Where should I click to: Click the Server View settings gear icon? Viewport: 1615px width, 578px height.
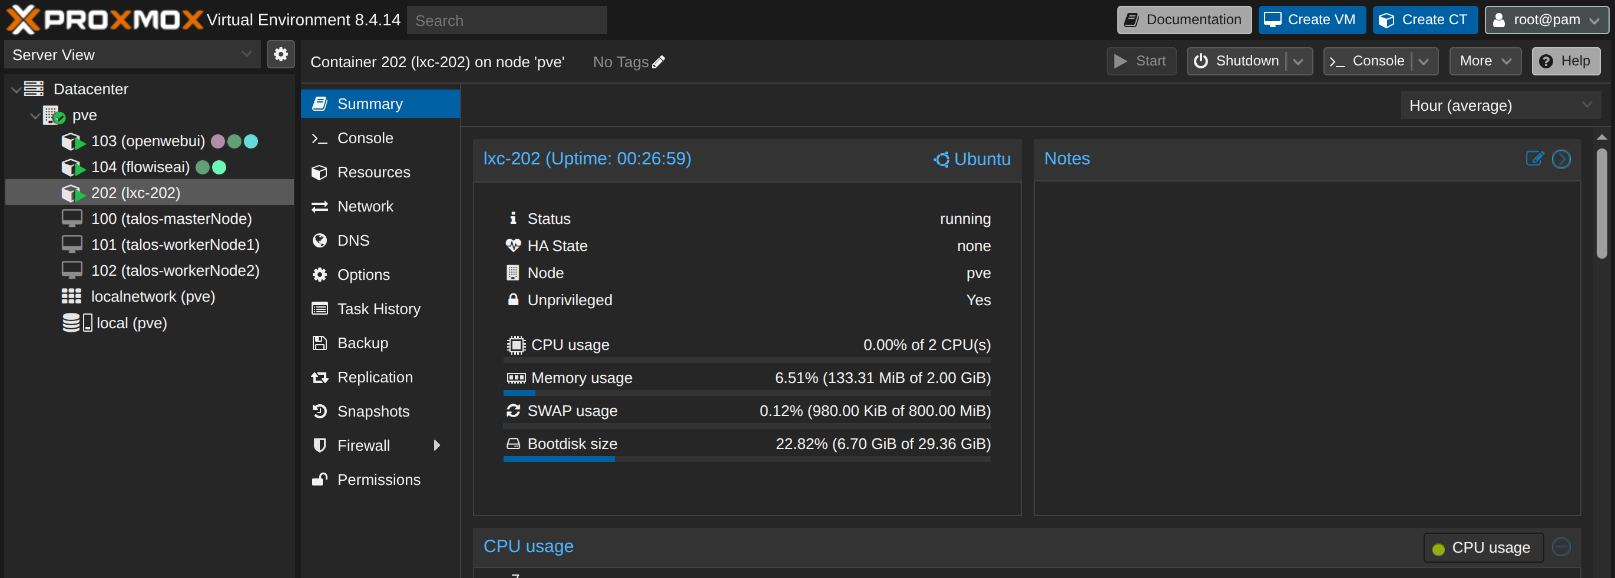(281, 55)
